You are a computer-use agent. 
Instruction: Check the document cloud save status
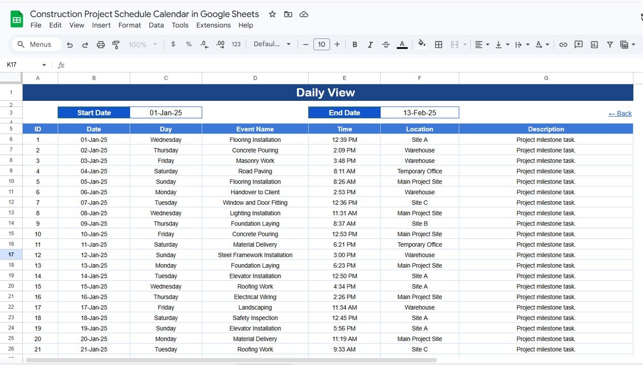pyautogui.click(x=303, y=14)
